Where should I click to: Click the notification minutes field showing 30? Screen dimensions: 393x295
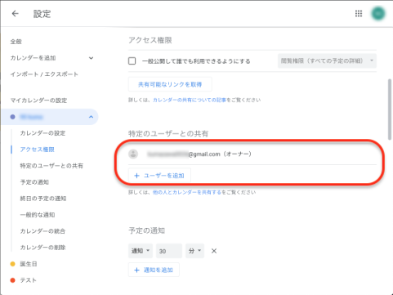tap(169, 251)
